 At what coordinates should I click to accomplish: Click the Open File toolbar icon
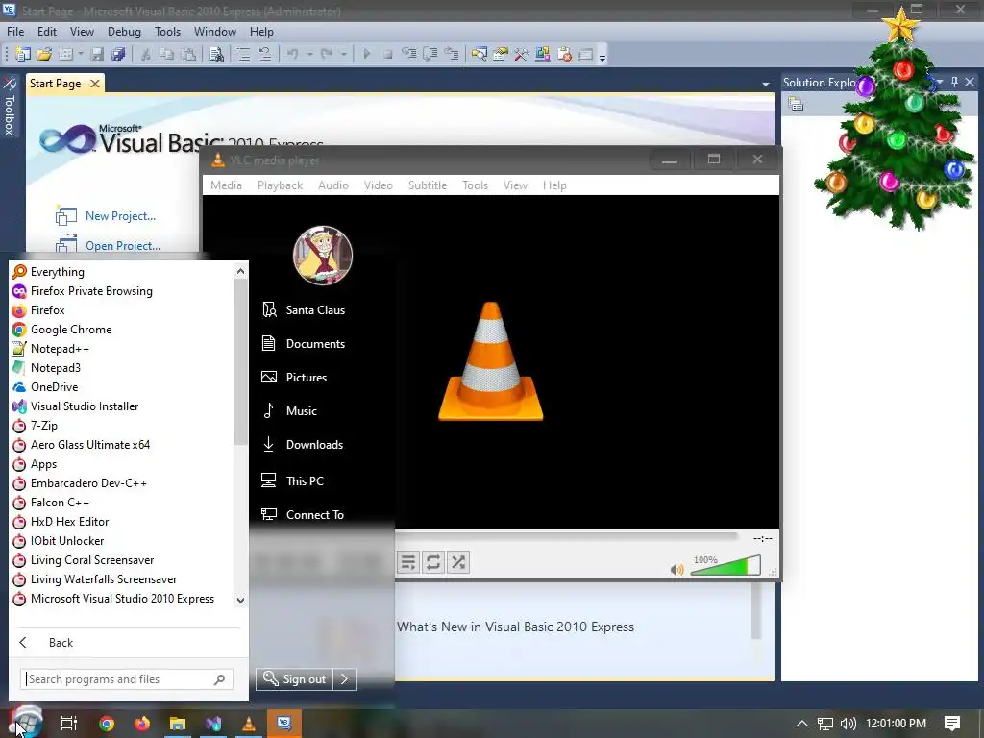tap(44, 55)
